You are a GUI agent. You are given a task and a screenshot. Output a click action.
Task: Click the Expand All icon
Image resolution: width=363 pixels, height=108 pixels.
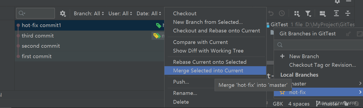(336, 13)
